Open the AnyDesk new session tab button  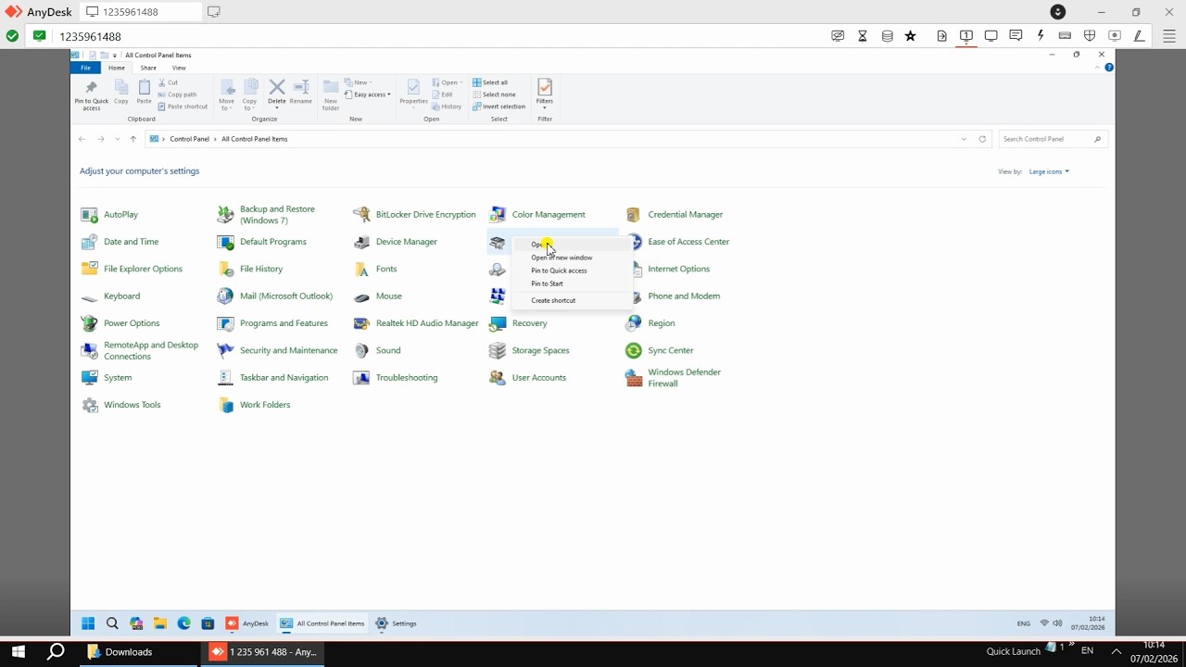(x=214, y=12)
